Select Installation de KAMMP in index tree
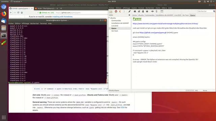This screenshot has width=216, height=121. 120,23
